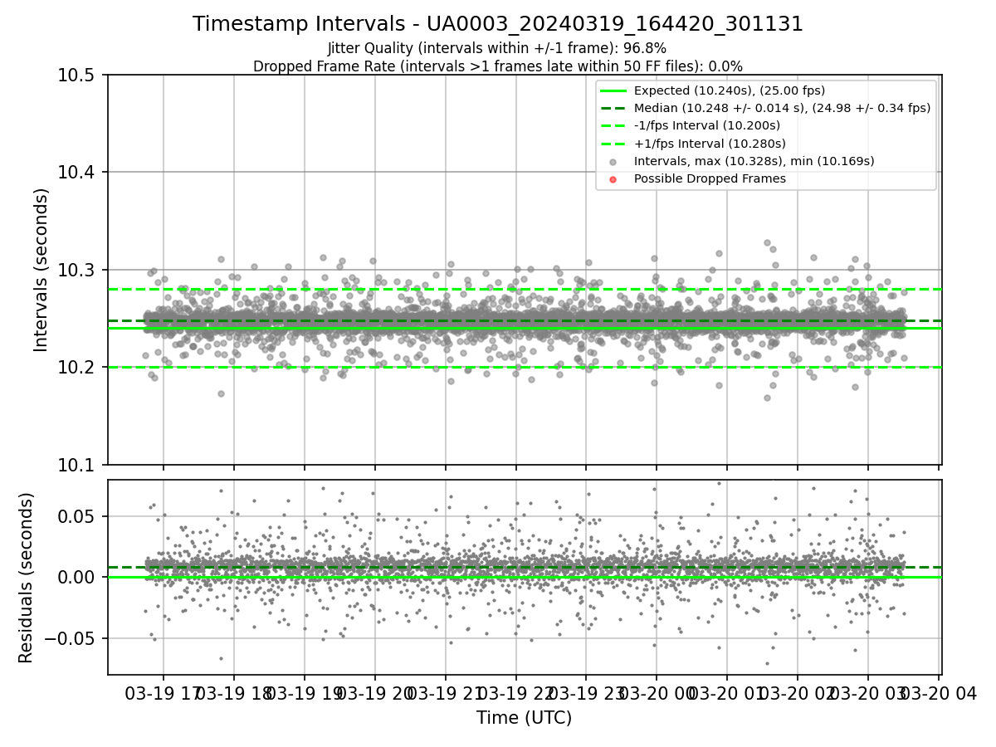Click the solid green 'Expected' legend line
Screen dimensions: 996x747
coord(613,90)
